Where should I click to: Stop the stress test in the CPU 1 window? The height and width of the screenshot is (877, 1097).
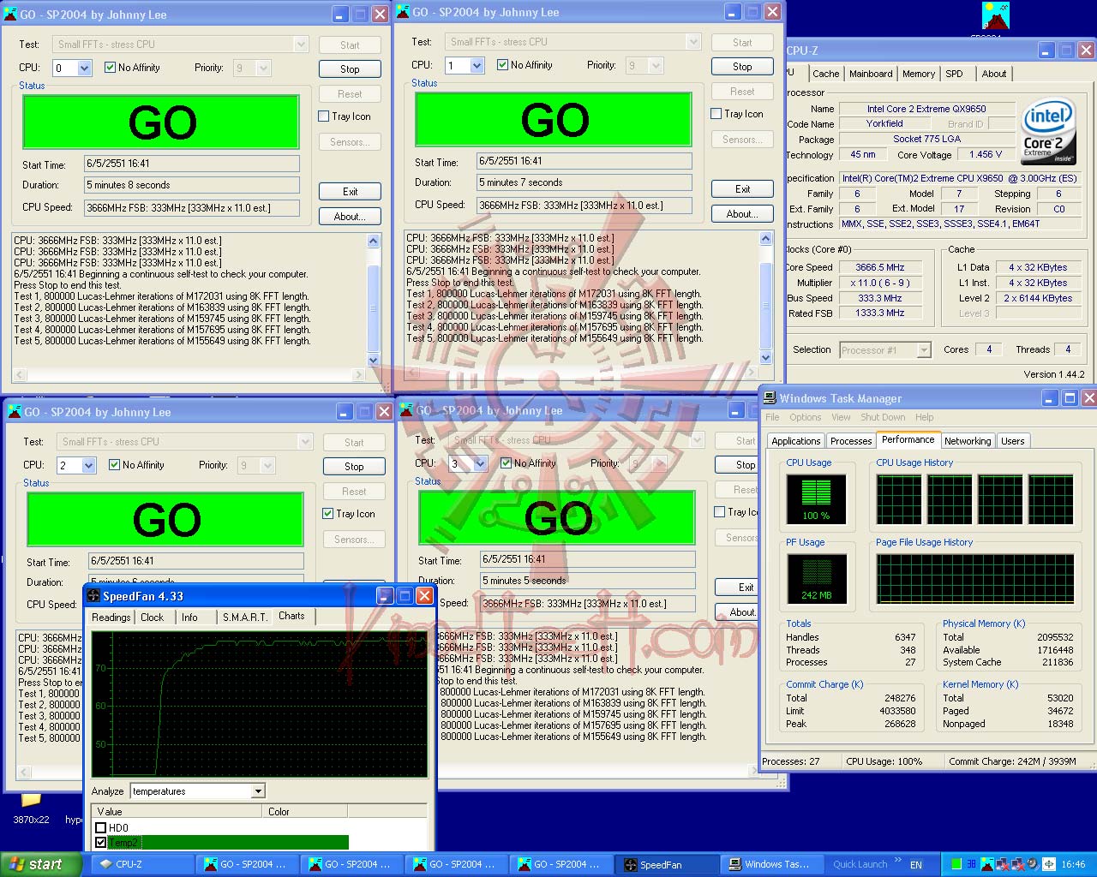(742, 67)
